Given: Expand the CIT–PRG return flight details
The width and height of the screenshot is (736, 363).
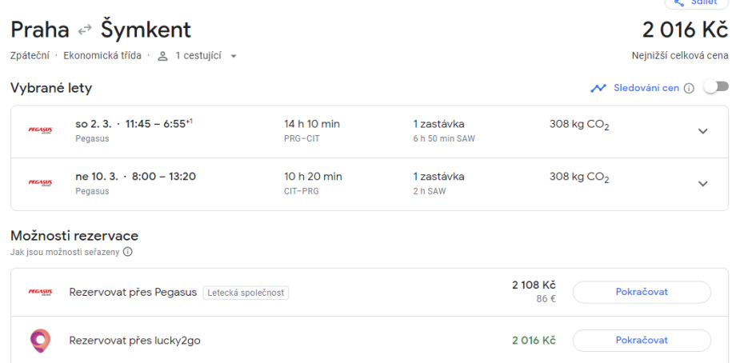Looking at the screenshot, I should 702,184.
